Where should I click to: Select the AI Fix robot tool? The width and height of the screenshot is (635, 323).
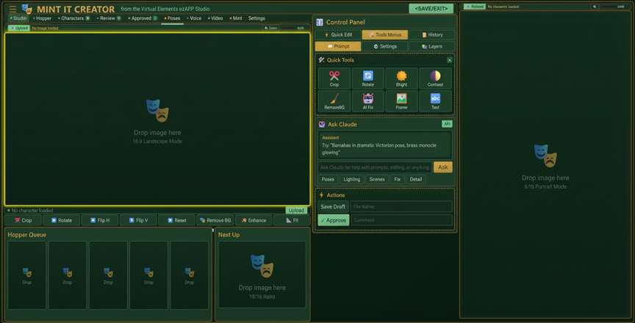(367, 101)
